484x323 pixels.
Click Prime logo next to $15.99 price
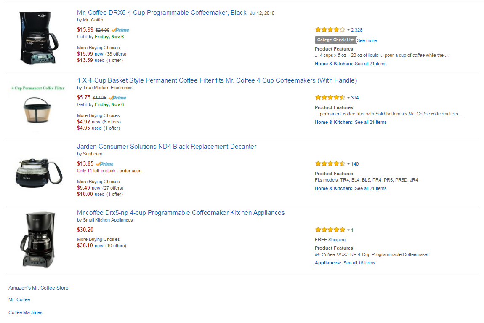pos(120,30)
